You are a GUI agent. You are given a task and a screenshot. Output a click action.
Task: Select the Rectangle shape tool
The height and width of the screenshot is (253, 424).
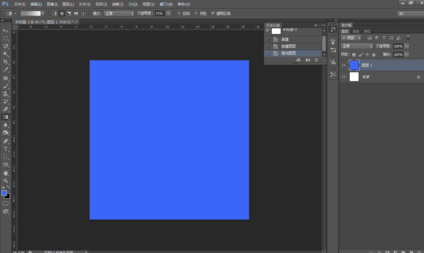click(6, 164)
